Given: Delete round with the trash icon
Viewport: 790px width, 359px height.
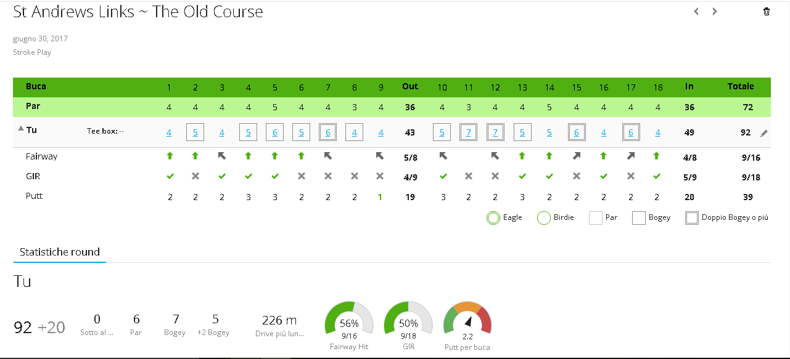Looking at the screenshot, I should pos(767,11).
